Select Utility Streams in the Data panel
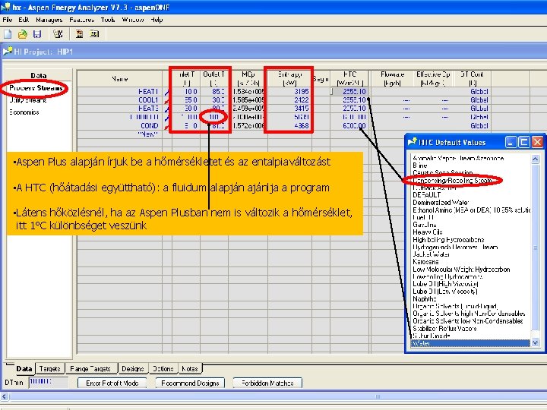Image resolution: width=547 pixels, height=410 pixels. [x=28, y=100]
